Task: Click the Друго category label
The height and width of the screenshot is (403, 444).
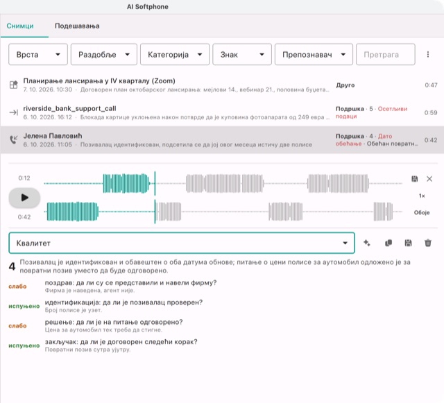Action: [x=345, y=85]
